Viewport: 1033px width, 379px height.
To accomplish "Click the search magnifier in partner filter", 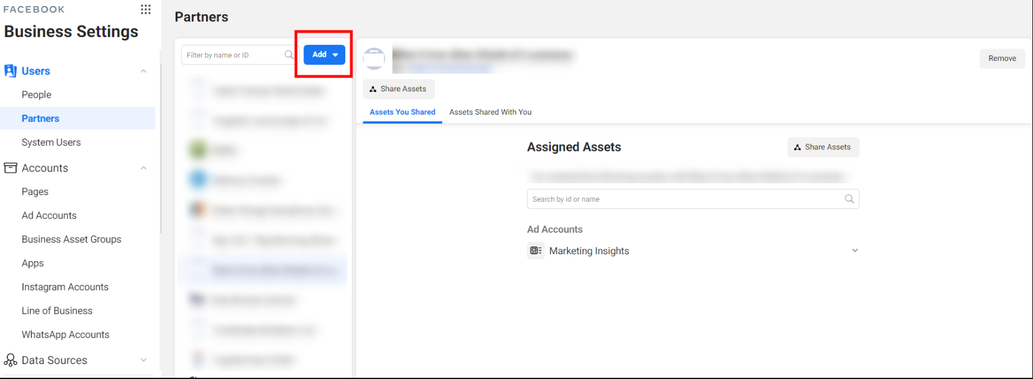I will 289,55.
